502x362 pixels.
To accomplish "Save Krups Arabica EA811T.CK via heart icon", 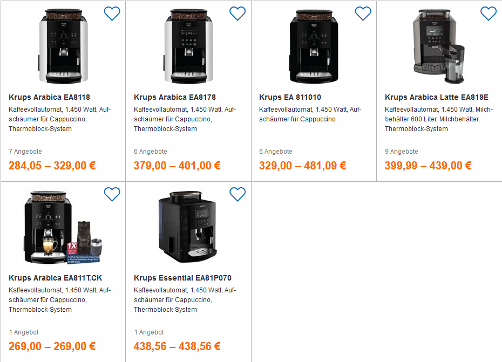I will point(112,194).
